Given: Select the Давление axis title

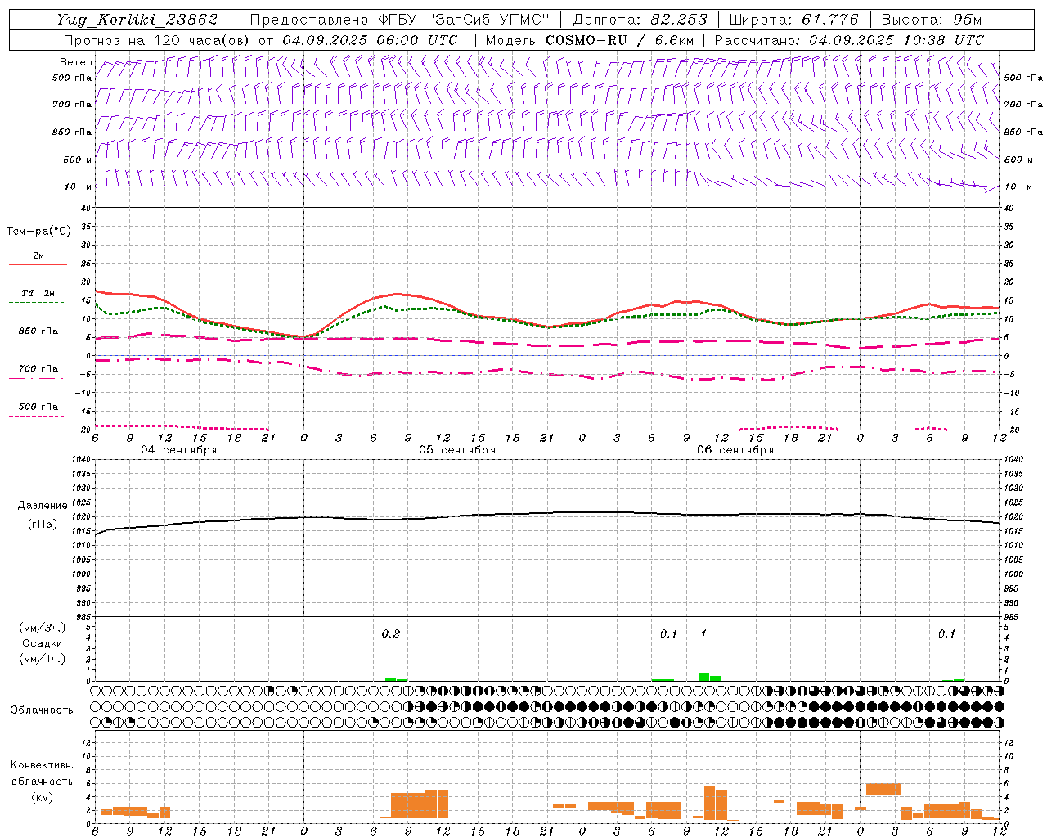Looking at the screenshot, I should (43, 506).
